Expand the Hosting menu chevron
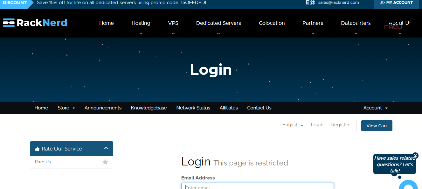422x189 pixels. 141,33
